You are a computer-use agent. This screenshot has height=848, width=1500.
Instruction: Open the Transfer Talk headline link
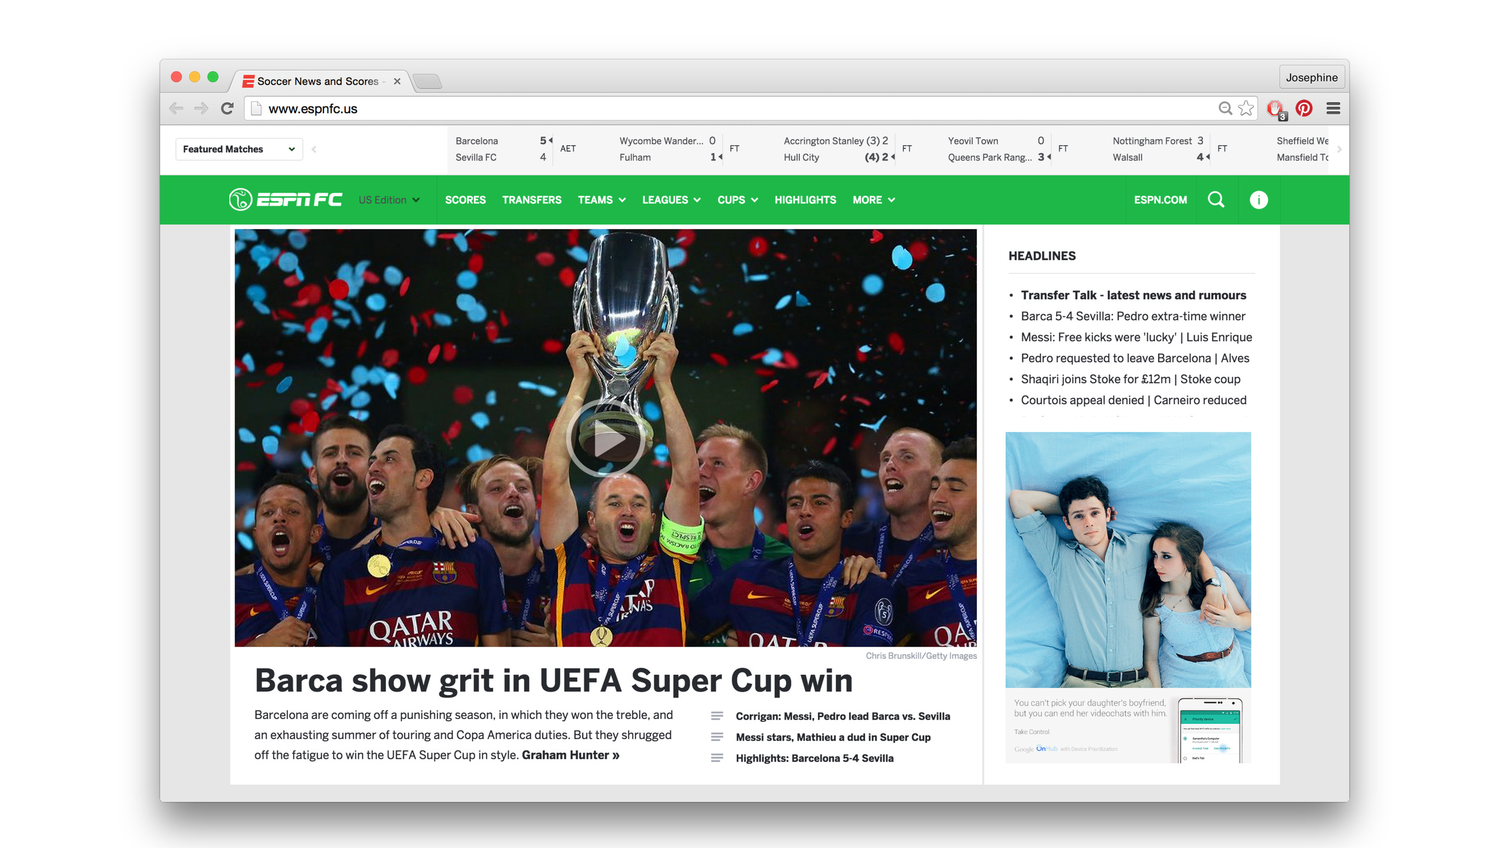coord(1133,295)
